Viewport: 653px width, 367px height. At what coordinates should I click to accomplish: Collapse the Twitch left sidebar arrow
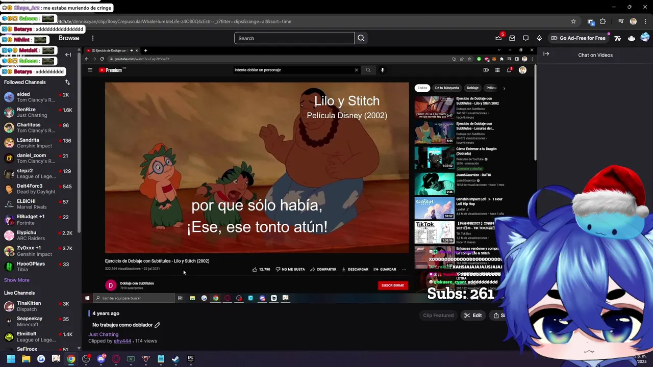pyautogui.click(x=68, y=55)
